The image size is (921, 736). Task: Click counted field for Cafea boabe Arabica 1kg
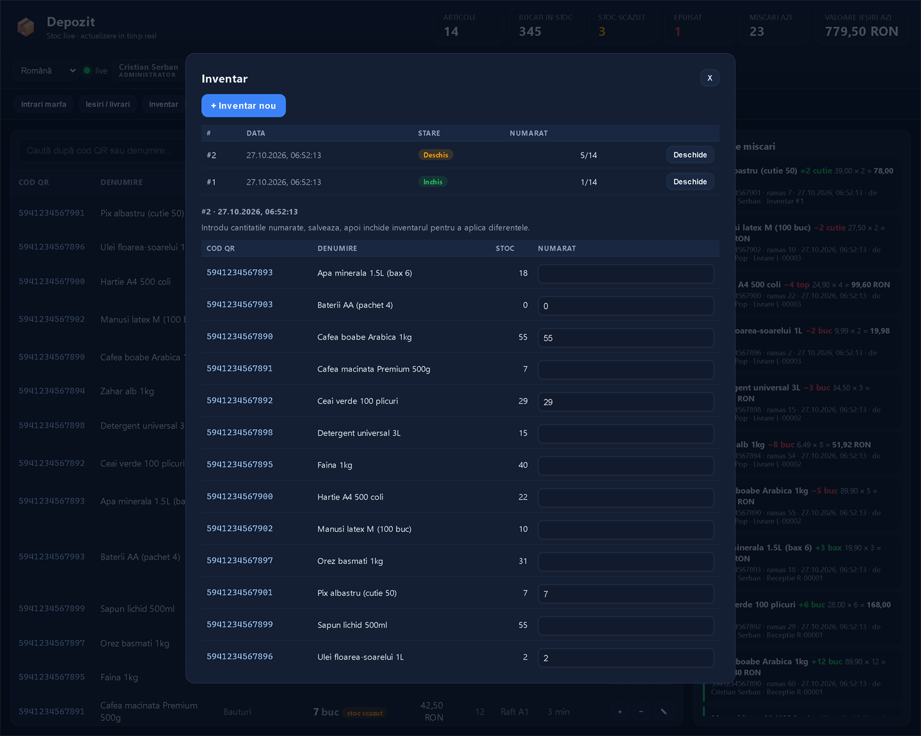[x=626, y=338]
